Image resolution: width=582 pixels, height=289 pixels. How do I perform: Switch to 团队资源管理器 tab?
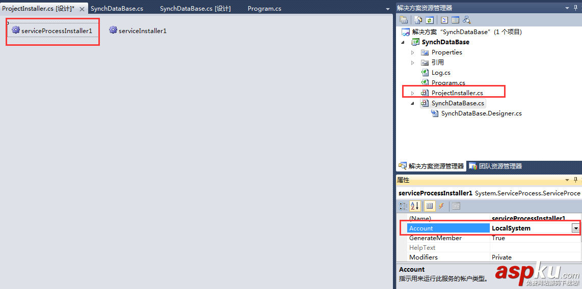click(x=495, y=166)
